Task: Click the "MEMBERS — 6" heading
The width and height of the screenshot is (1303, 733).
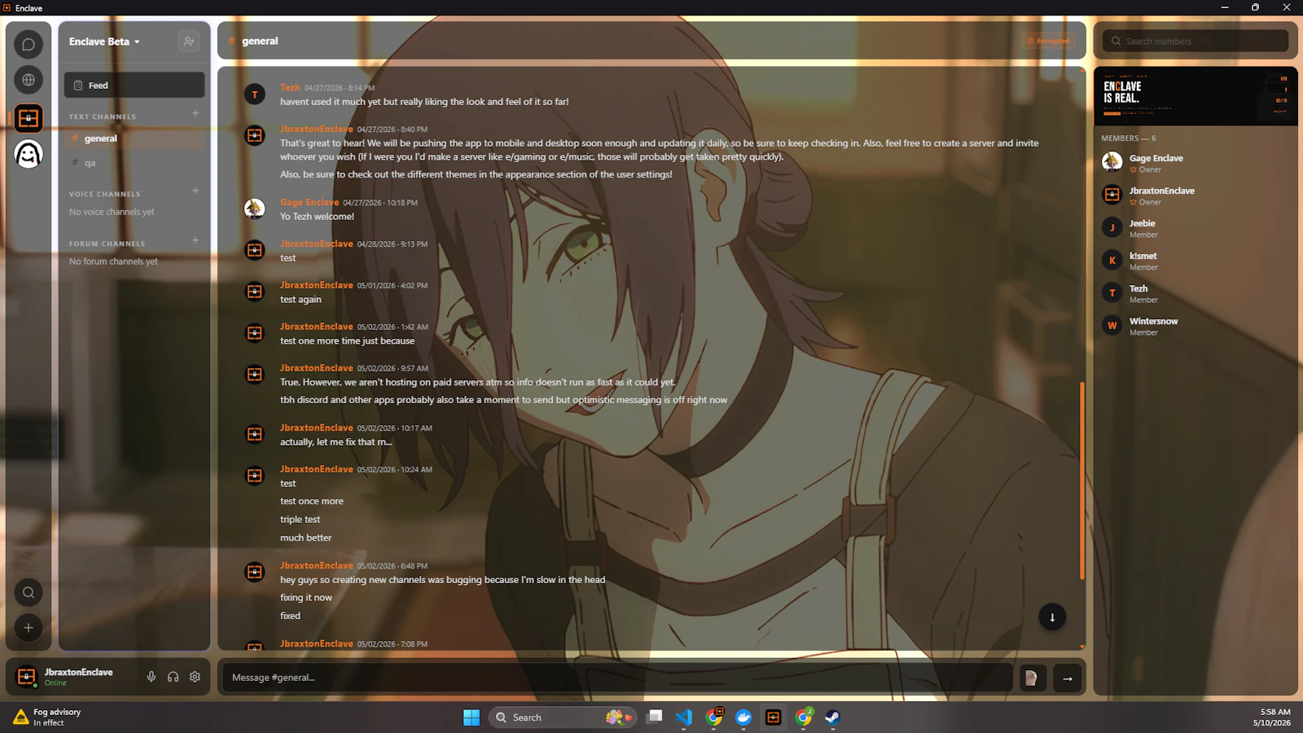Action: coord(1129,138)
